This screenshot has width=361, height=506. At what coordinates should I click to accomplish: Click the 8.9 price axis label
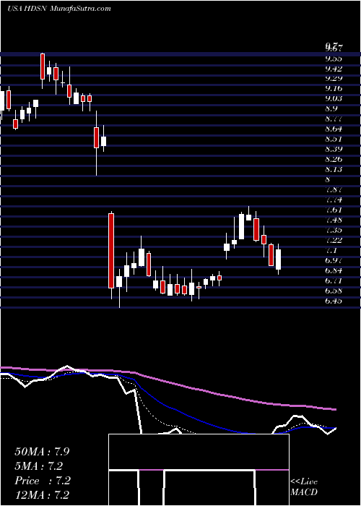click(331, 108)
